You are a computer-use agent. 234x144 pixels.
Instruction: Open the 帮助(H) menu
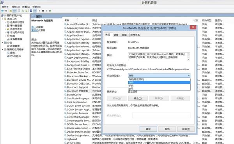[36, 7]
